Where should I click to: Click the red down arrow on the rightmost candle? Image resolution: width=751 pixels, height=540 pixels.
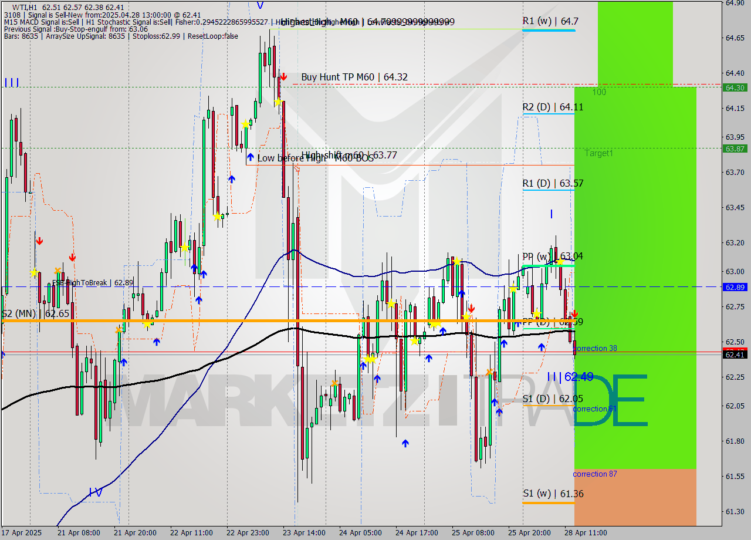coord(574,314)
